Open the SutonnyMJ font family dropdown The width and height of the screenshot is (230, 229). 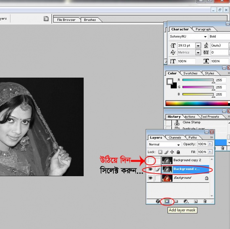[x=188, y=37]
